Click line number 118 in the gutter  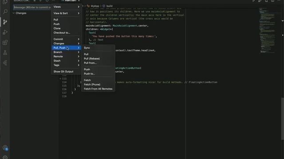pyautogui.click(x=64, y=96)
